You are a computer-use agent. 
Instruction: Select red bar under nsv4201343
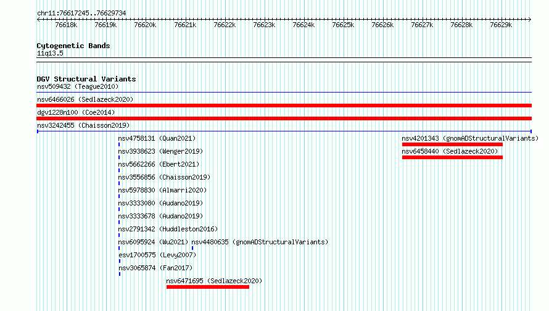[x=452, y=144]
